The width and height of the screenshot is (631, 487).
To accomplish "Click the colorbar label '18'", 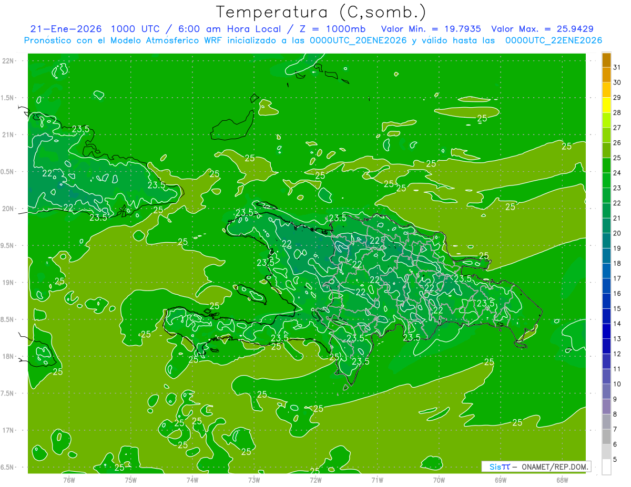I will coord(617,264).
